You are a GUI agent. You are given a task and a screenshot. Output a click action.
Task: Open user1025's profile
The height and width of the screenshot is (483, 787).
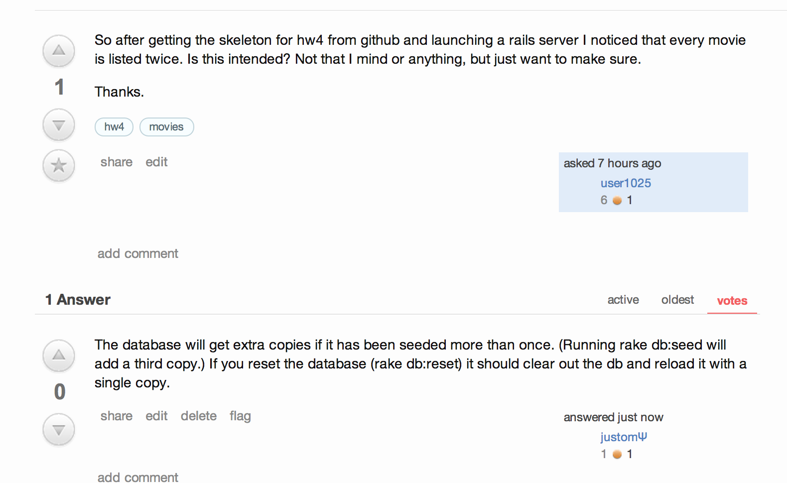pos(626,183)
